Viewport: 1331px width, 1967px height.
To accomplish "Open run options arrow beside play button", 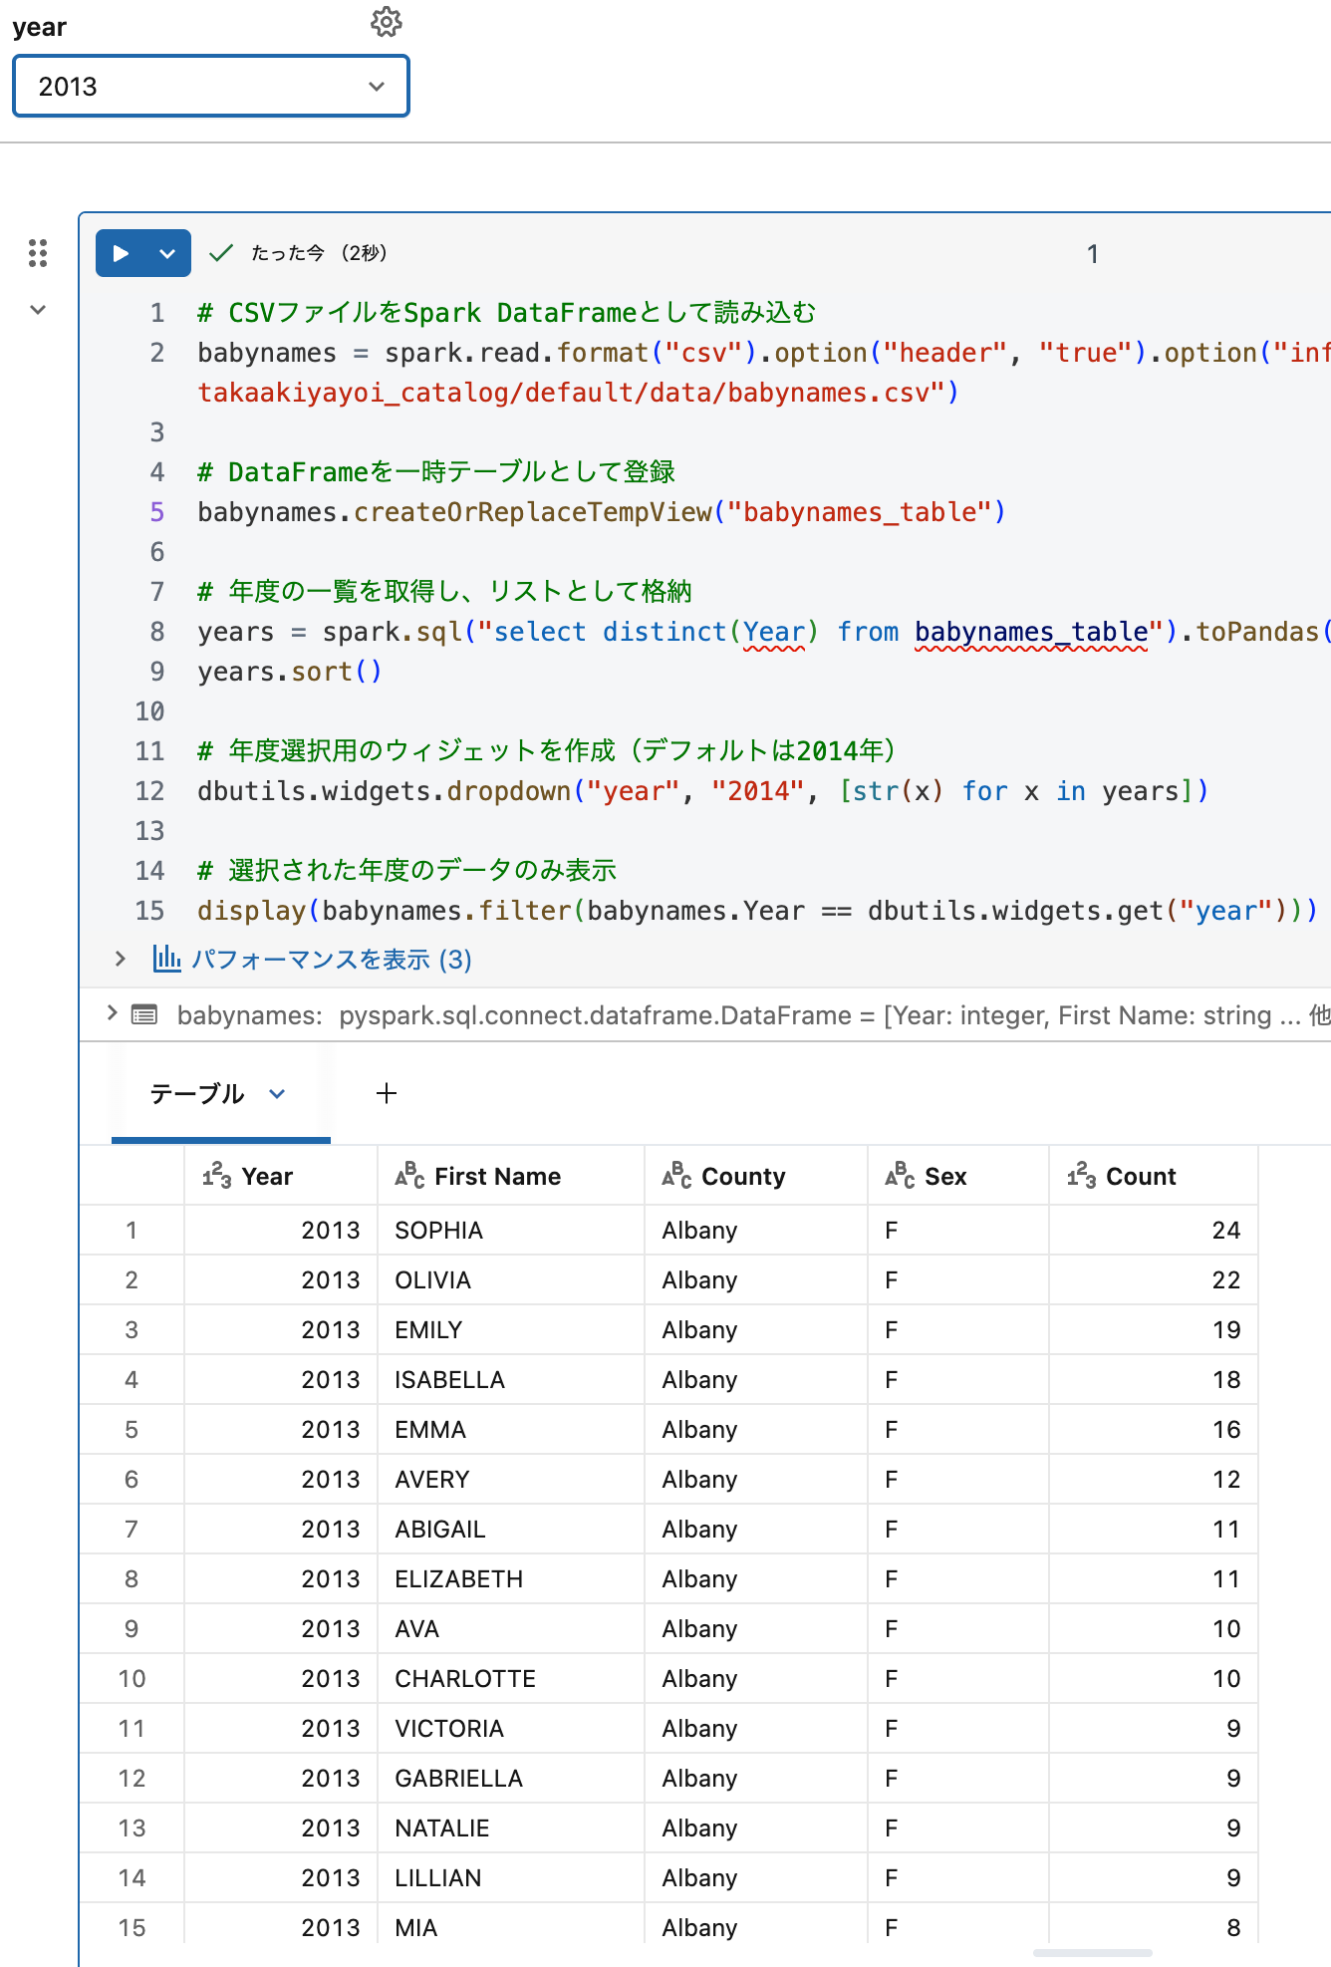I will coord(167,253).
